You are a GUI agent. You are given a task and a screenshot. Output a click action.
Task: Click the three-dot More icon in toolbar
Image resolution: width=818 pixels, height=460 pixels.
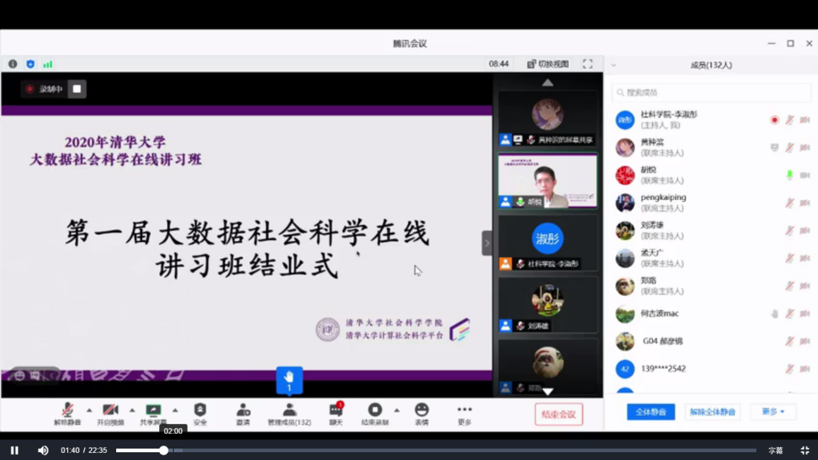tap(464, 411)
